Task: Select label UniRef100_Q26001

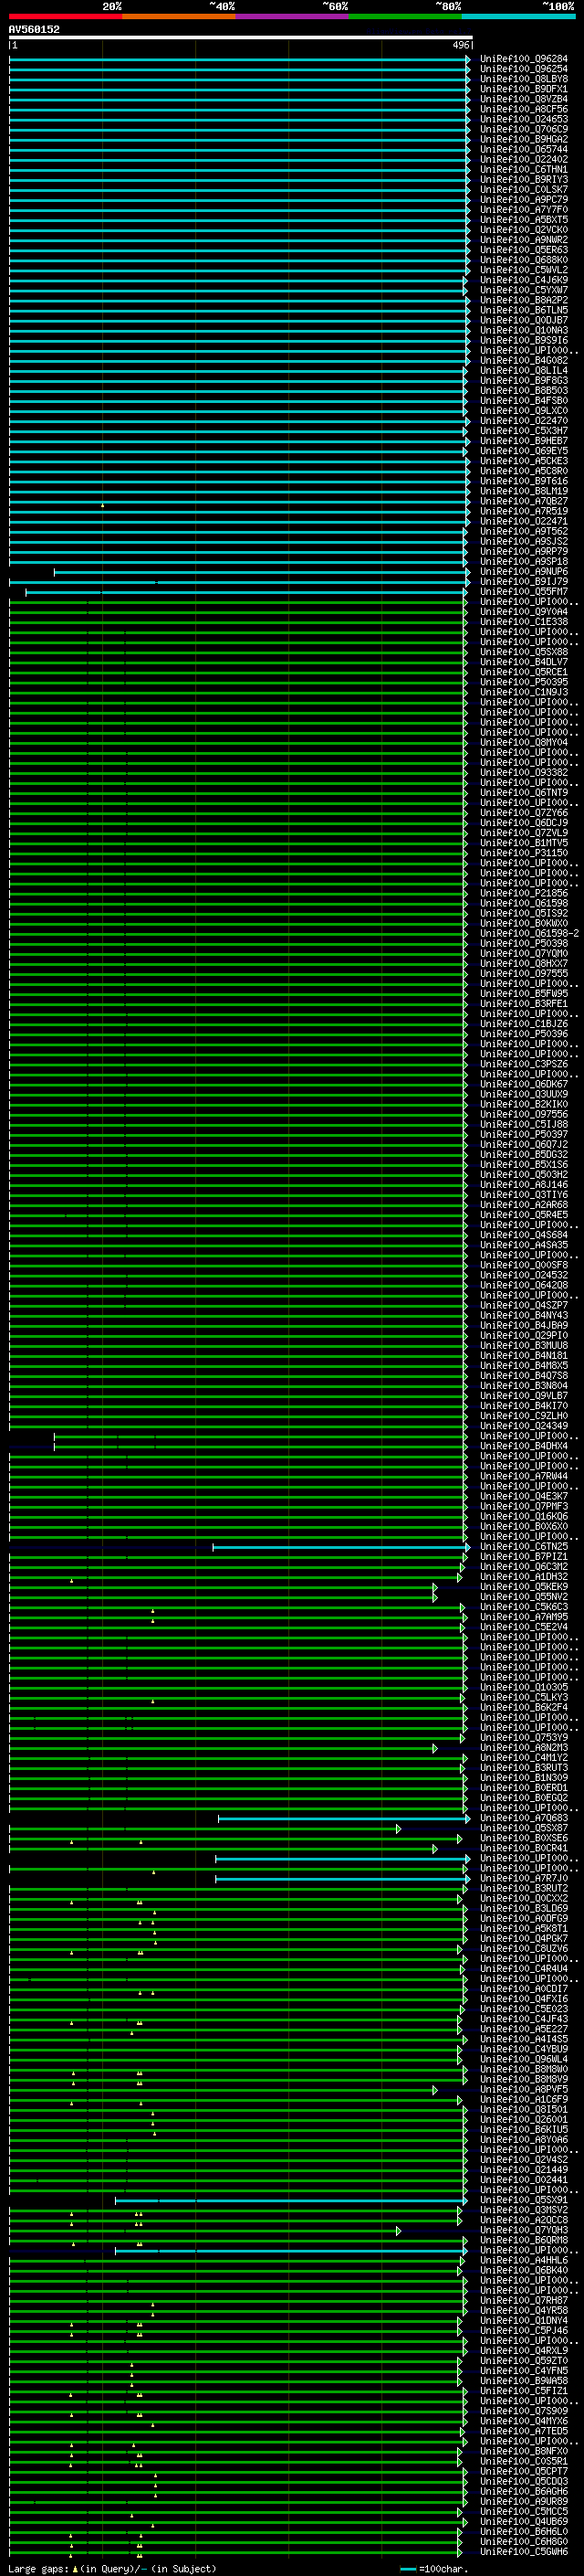Action: (523, 2120)
